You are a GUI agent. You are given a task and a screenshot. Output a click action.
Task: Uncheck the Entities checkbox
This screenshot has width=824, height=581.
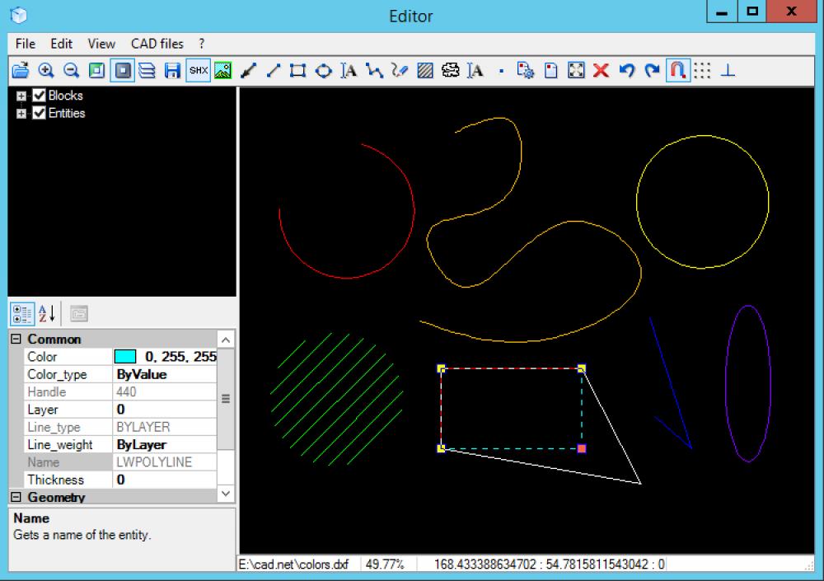38,113
